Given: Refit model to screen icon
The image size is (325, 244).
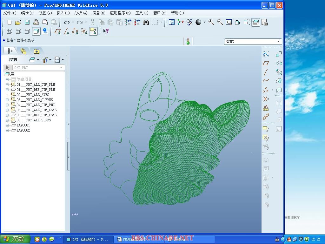Looking at the screenshot, I should pos(229,22).
